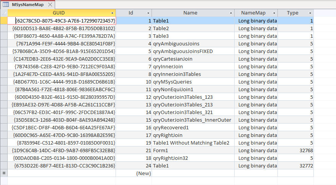Click GUID cell {00DA0DB8-C205-0134-1800-0000B0041A0D}
This screenshot has width=336, height=185.
[62, 158]
